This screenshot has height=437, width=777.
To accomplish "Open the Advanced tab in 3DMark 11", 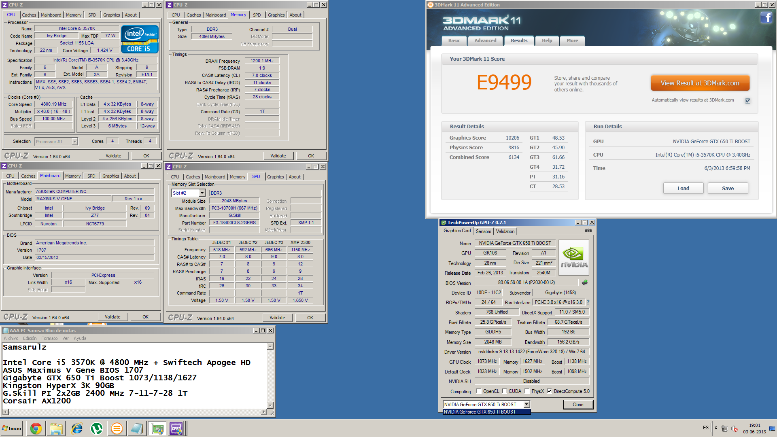I will click(x=485, y=40).
